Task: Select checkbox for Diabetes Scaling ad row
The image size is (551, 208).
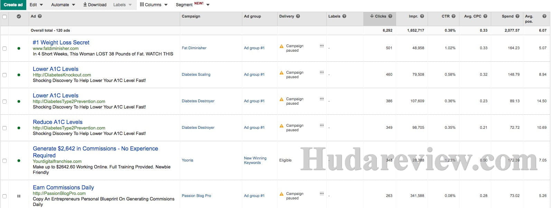Action: pyautogui.click(x=4, y=75)
